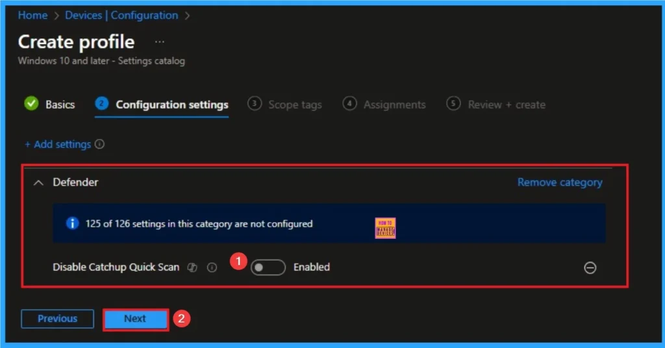
Task: Collapse the Defender category chevron
Action: pyautogui.click(x=38, y=182)
